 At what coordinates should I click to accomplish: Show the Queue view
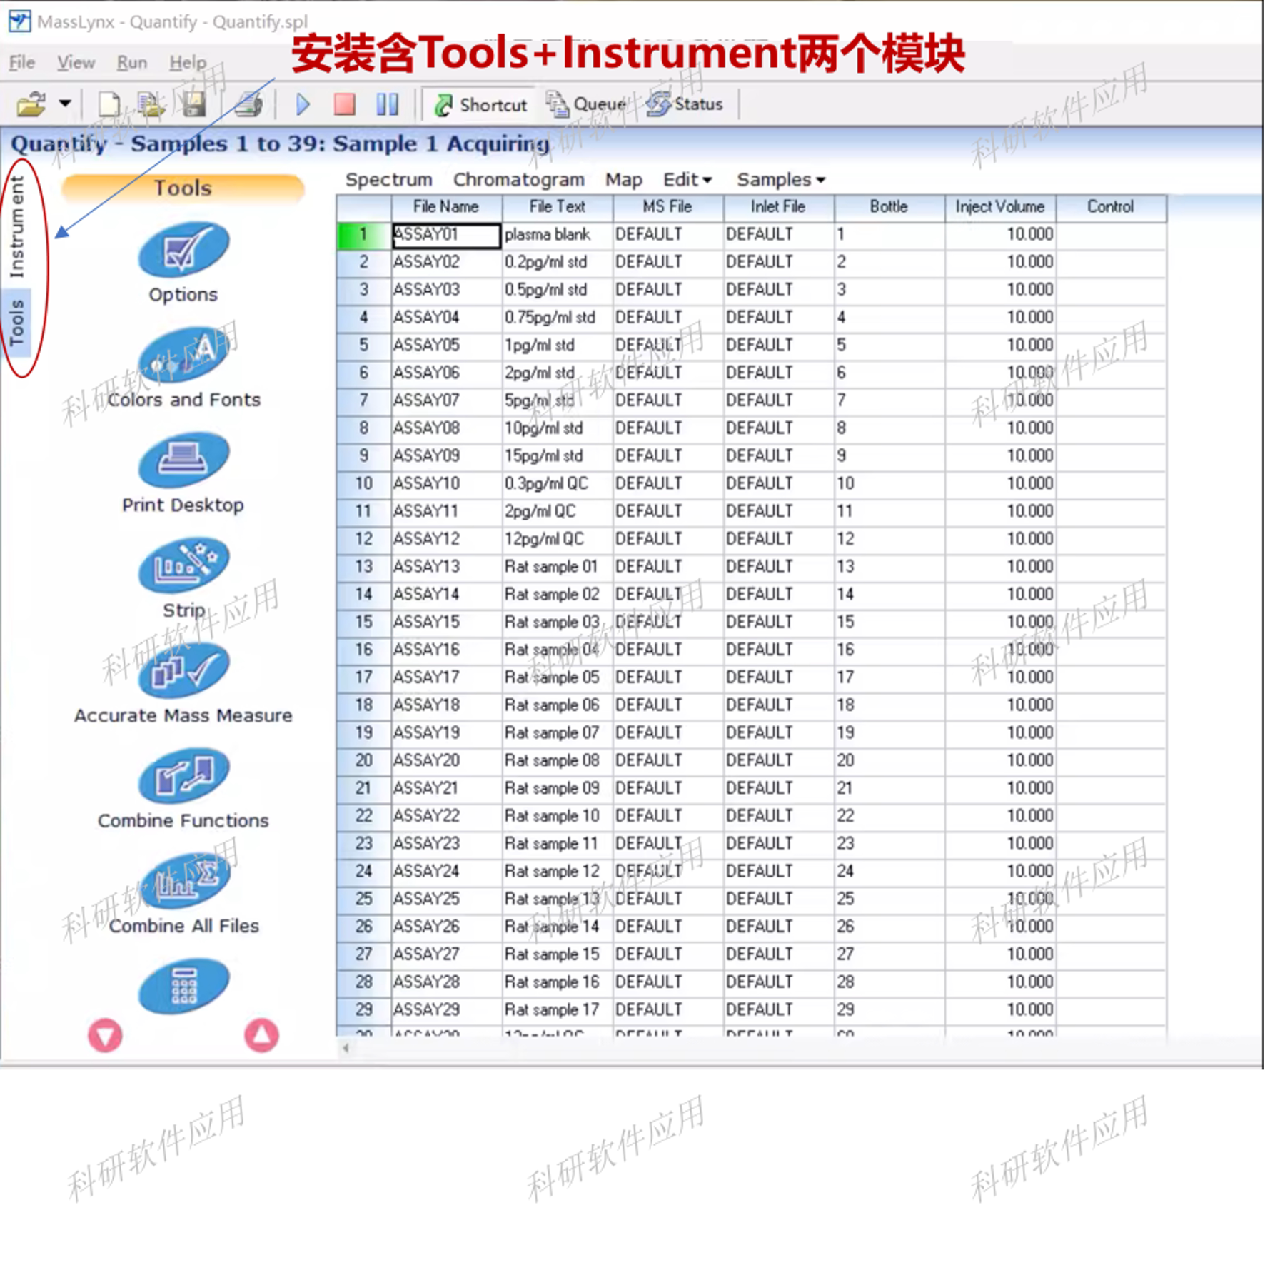pos(586,105)
